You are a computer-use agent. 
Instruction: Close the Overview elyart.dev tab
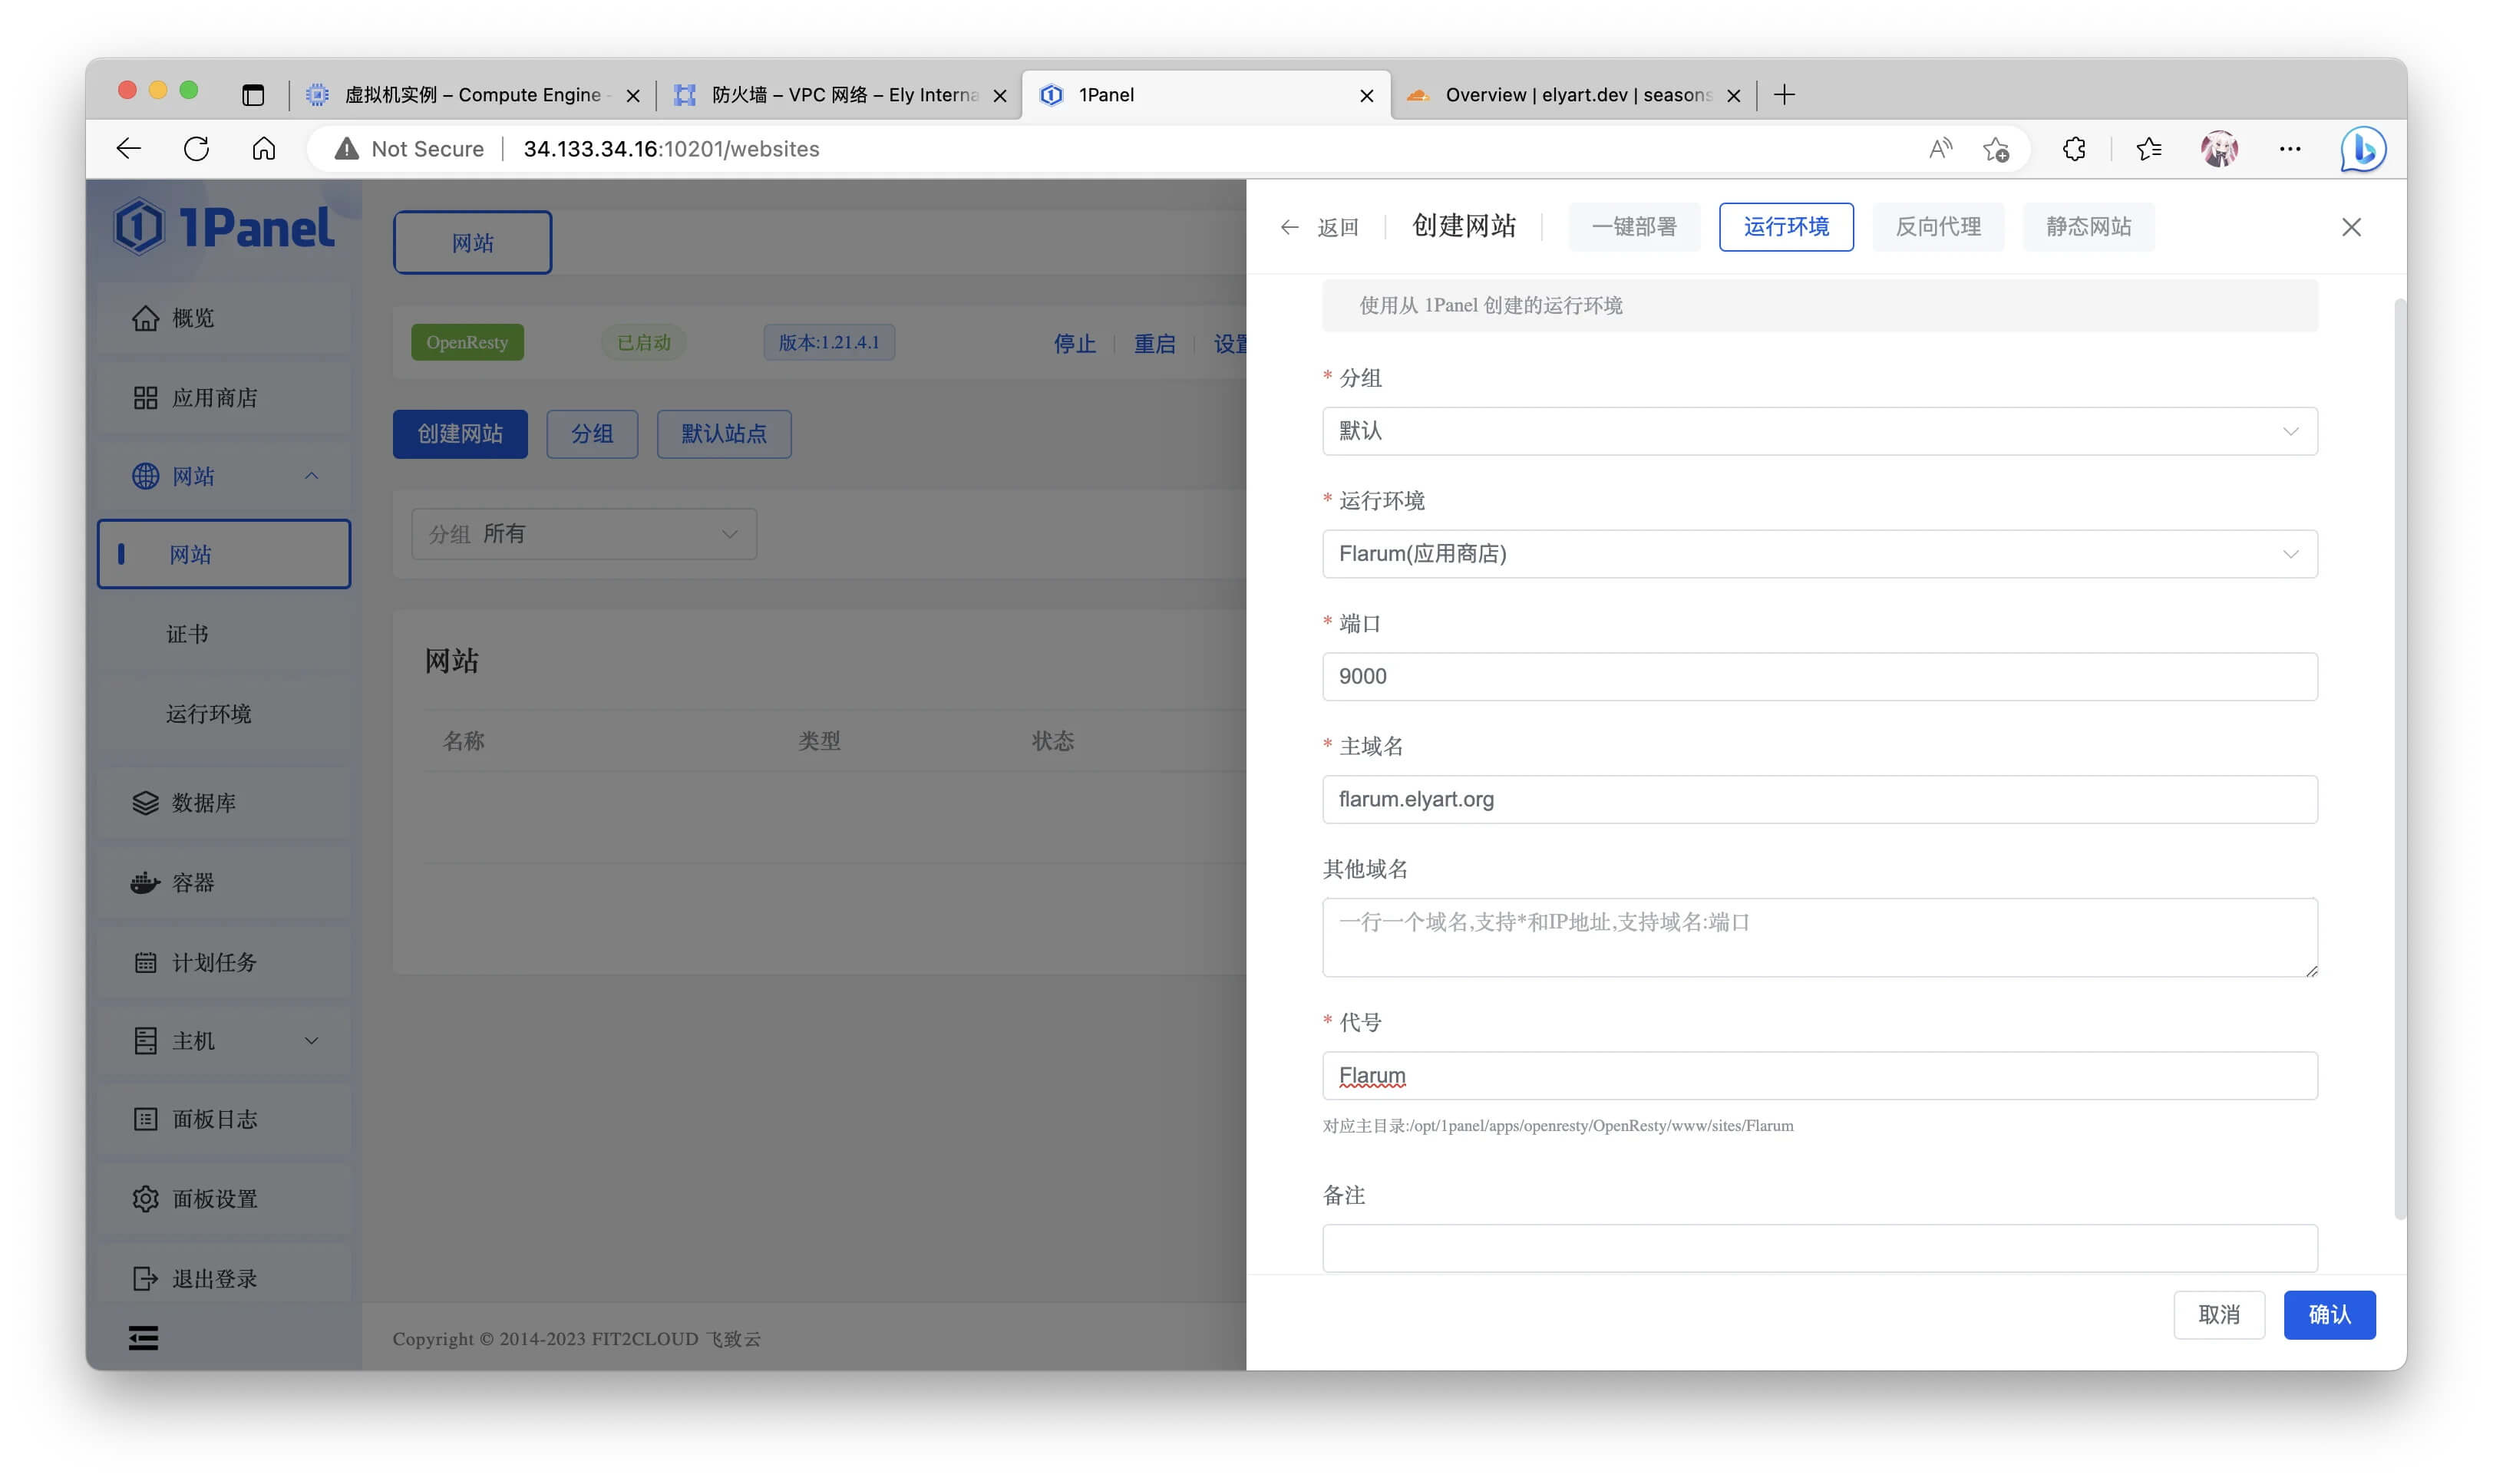tap(1734, 96)
